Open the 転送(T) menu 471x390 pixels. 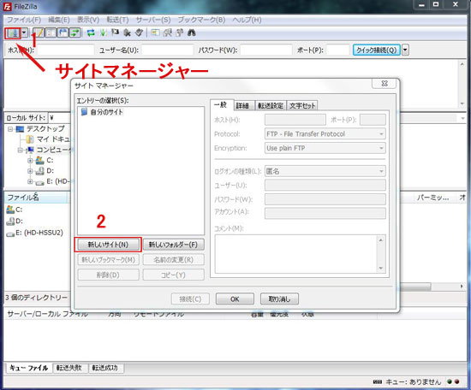(117, 20)
